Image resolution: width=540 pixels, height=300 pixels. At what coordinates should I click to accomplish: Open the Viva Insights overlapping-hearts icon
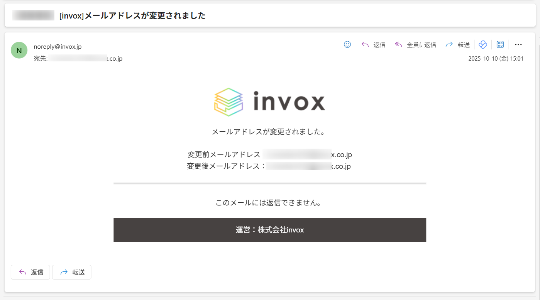point(483,45)
